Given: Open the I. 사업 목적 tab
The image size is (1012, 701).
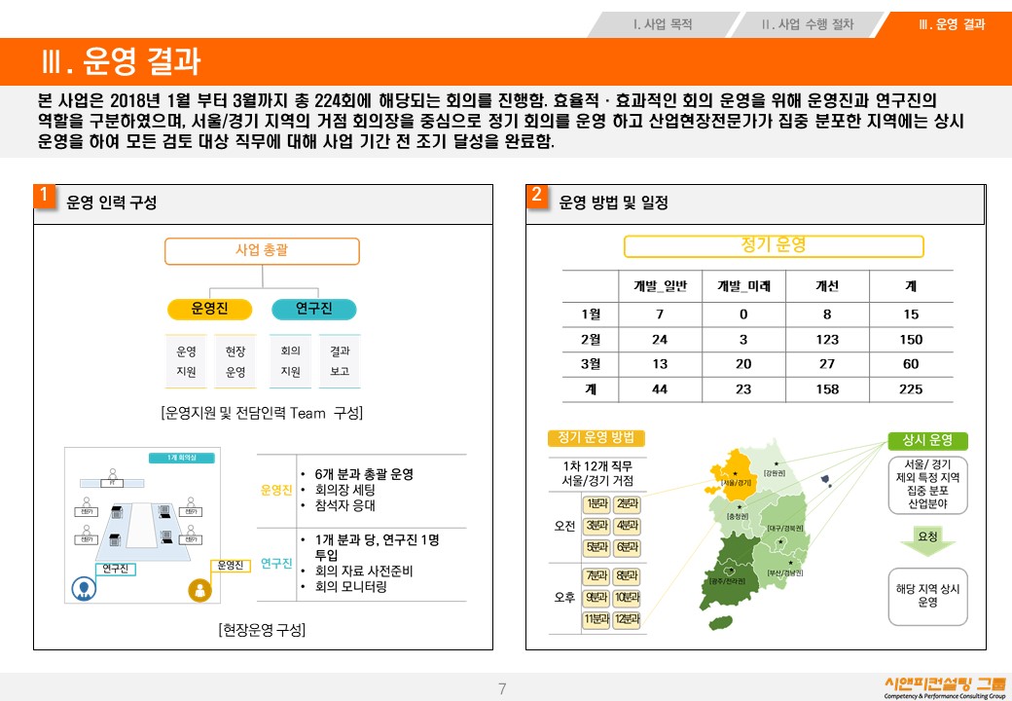Looking at the screenshot, I should [663, 24].
